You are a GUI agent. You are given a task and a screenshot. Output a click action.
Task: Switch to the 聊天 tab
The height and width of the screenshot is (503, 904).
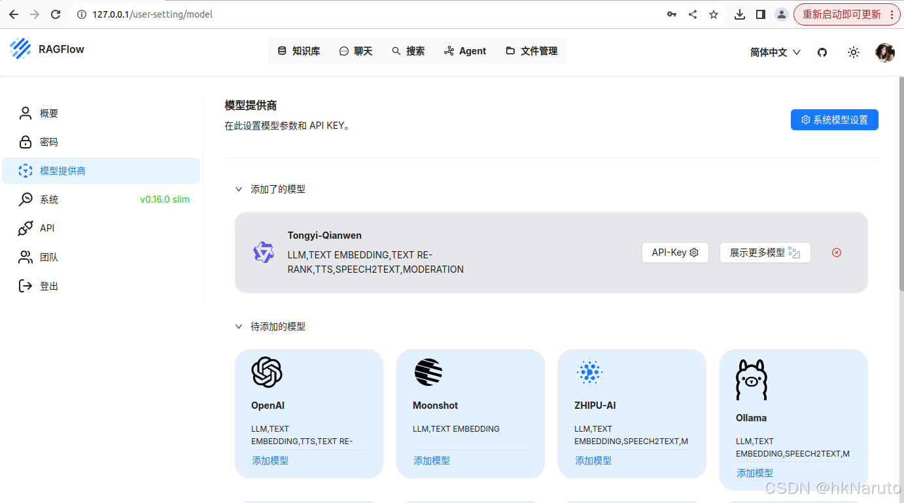356,51
